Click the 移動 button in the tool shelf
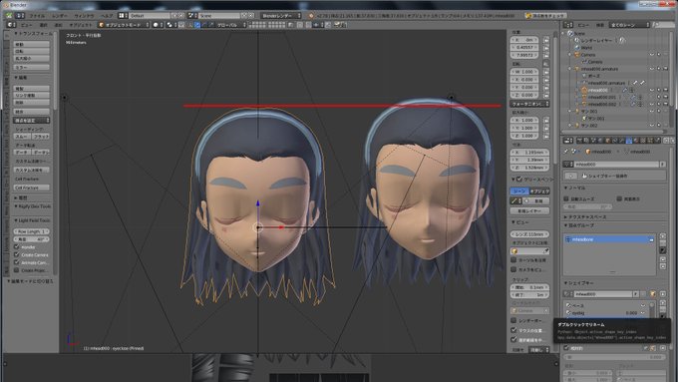Image resolution: width=678 pixels, height=382 pixels. click(31, 44)
